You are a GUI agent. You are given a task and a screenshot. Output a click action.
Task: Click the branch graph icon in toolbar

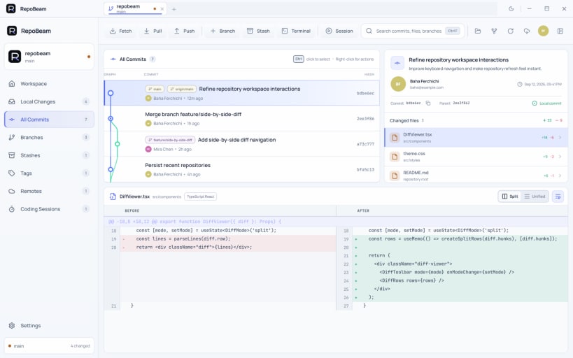coord(494,31)
